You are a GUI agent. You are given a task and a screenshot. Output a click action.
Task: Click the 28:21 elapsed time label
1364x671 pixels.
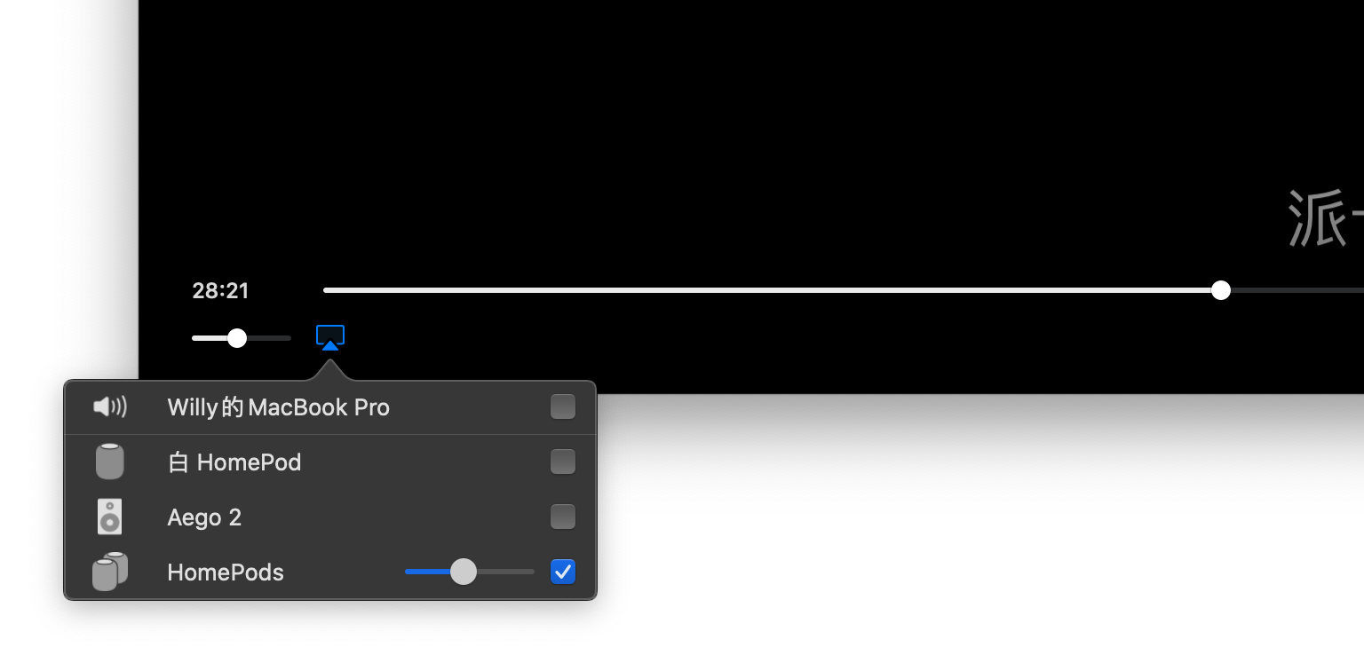click(x=221, y=290)
